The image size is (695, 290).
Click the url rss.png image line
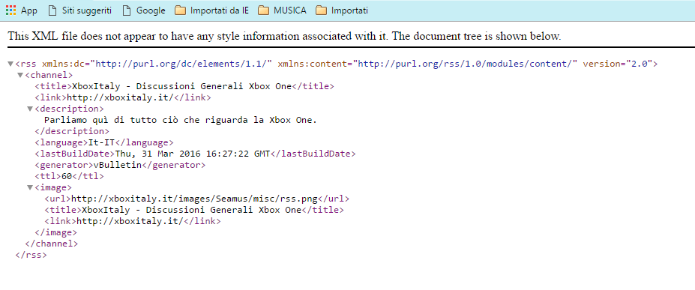click(x=196, y=199)
